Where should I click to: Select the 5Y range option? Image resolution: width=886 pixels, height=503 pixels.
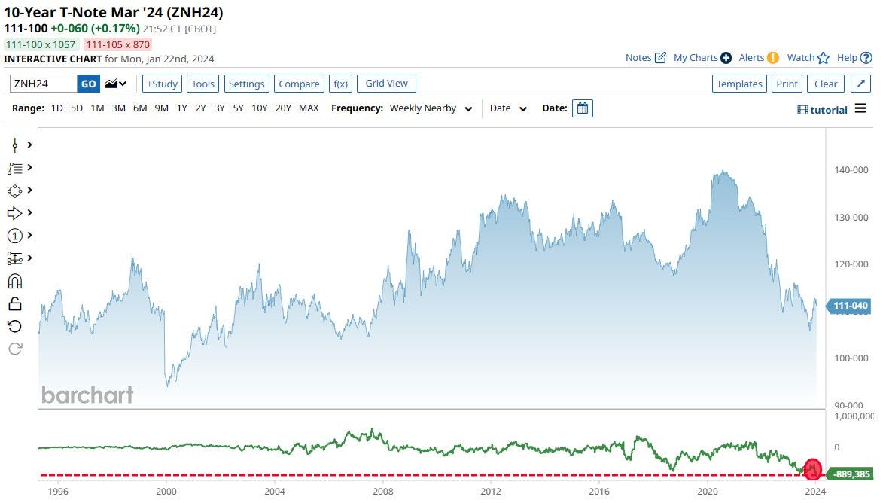coord(238,108)
